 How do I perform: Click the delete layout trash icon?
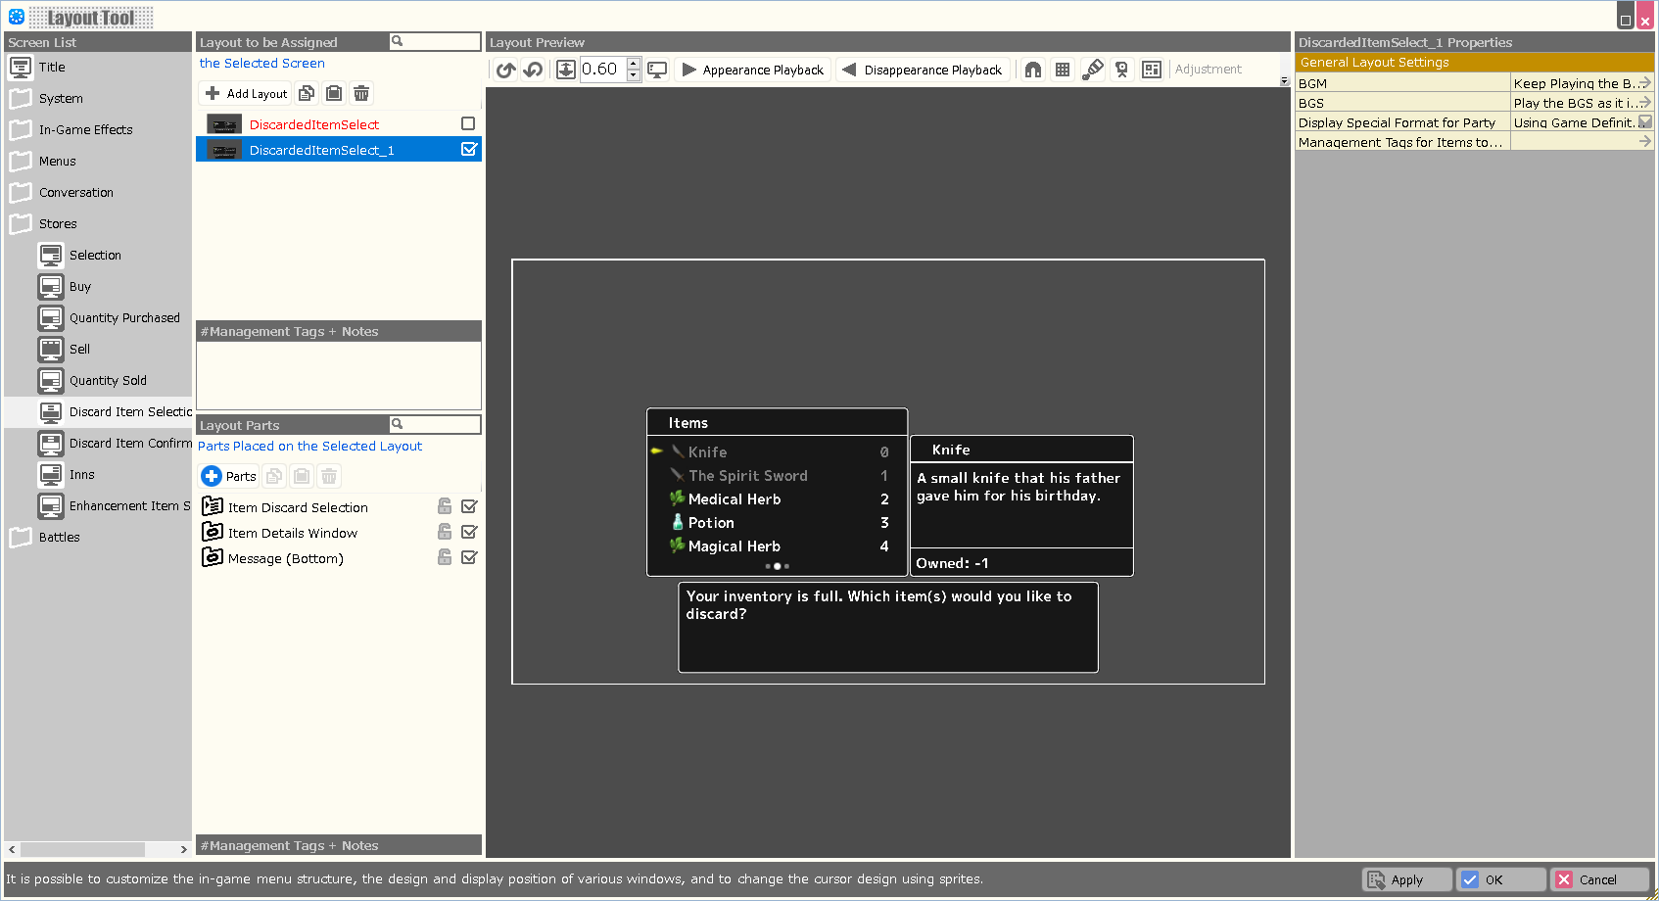[361, 93]
